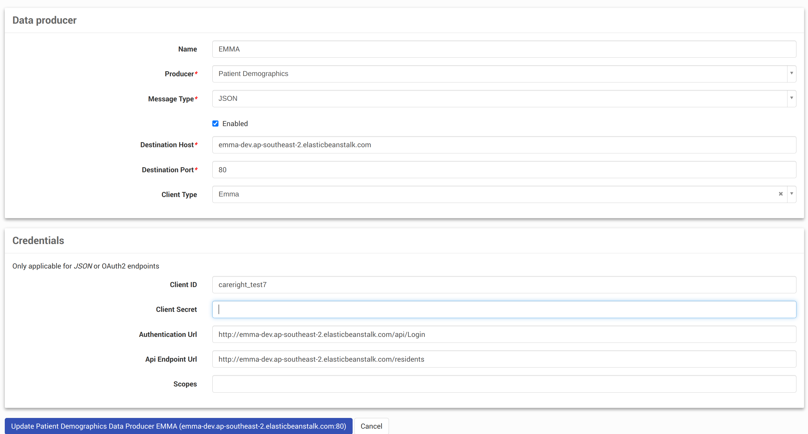
Task: Click the Client ID field careright_test7
Action: click(x=504, y=285)
